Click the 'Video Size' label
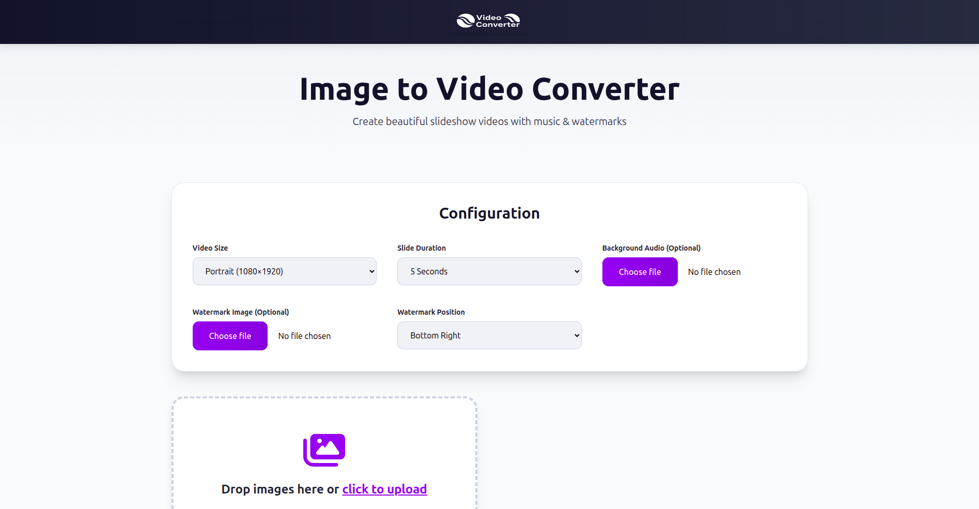This screenshot has height=509, width=979. (x=210, y=248)
